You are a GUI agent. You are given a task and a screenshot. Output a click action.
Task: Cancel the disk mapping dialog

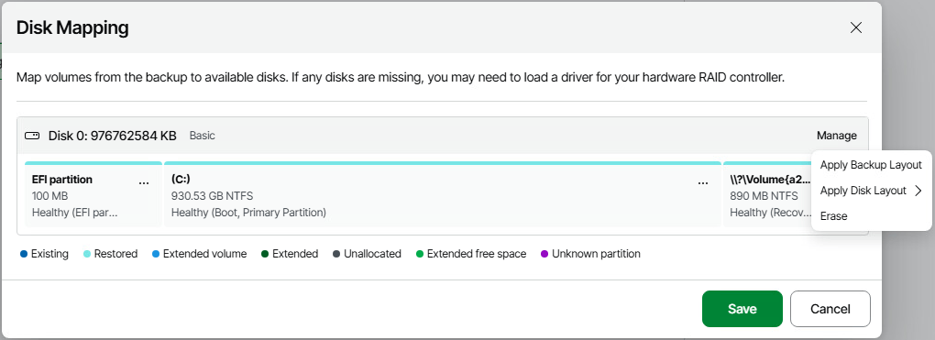click(x=830, y=309)
